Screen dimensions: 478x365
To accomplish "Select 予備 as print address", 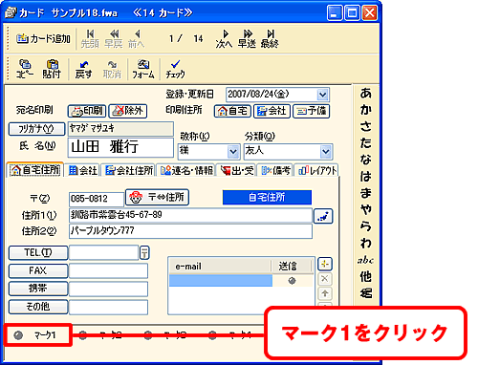I will [311, 111].
